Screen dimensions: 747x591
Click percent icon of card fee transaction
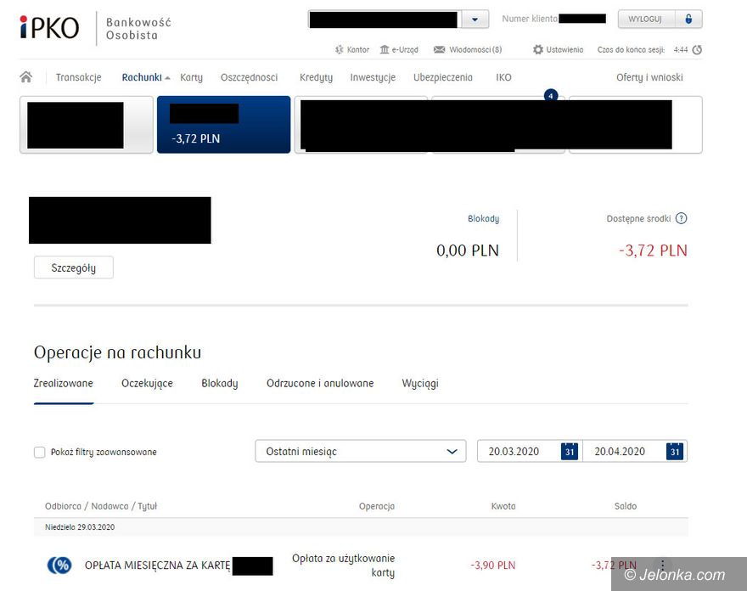(59, 566)
